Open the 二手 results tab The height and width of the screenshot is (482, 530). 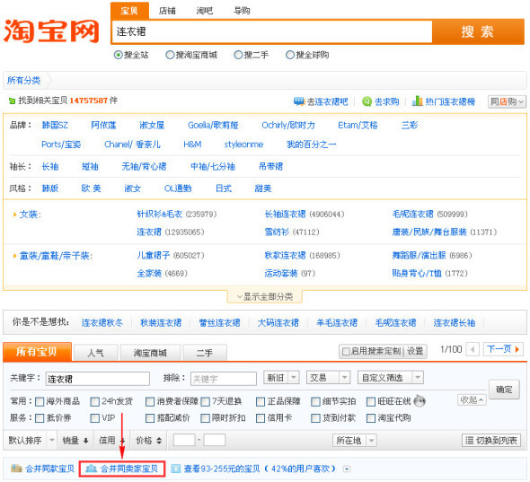(x=205, y=353)
